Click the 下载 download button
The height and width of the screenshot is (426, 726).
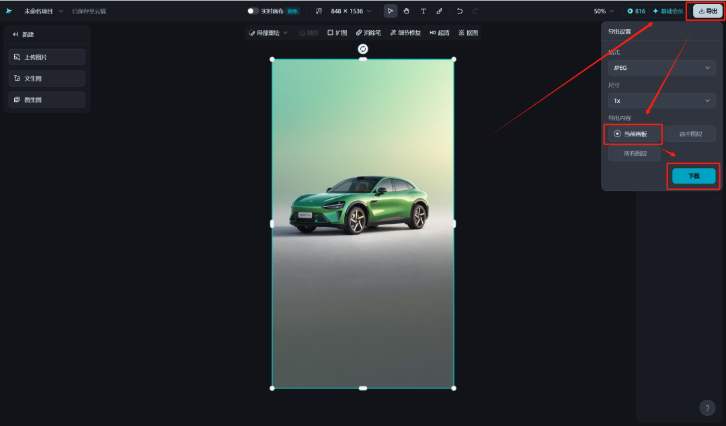(693, 175)
